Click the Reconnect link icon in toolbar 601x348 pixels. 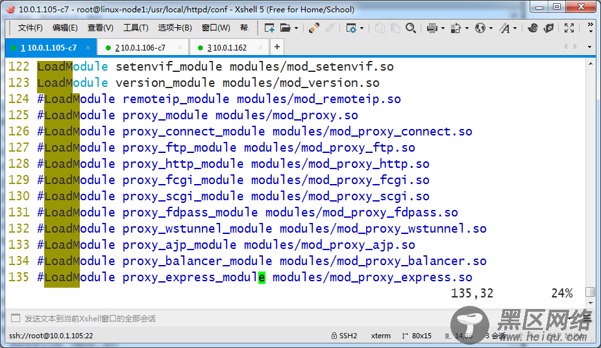314,28
